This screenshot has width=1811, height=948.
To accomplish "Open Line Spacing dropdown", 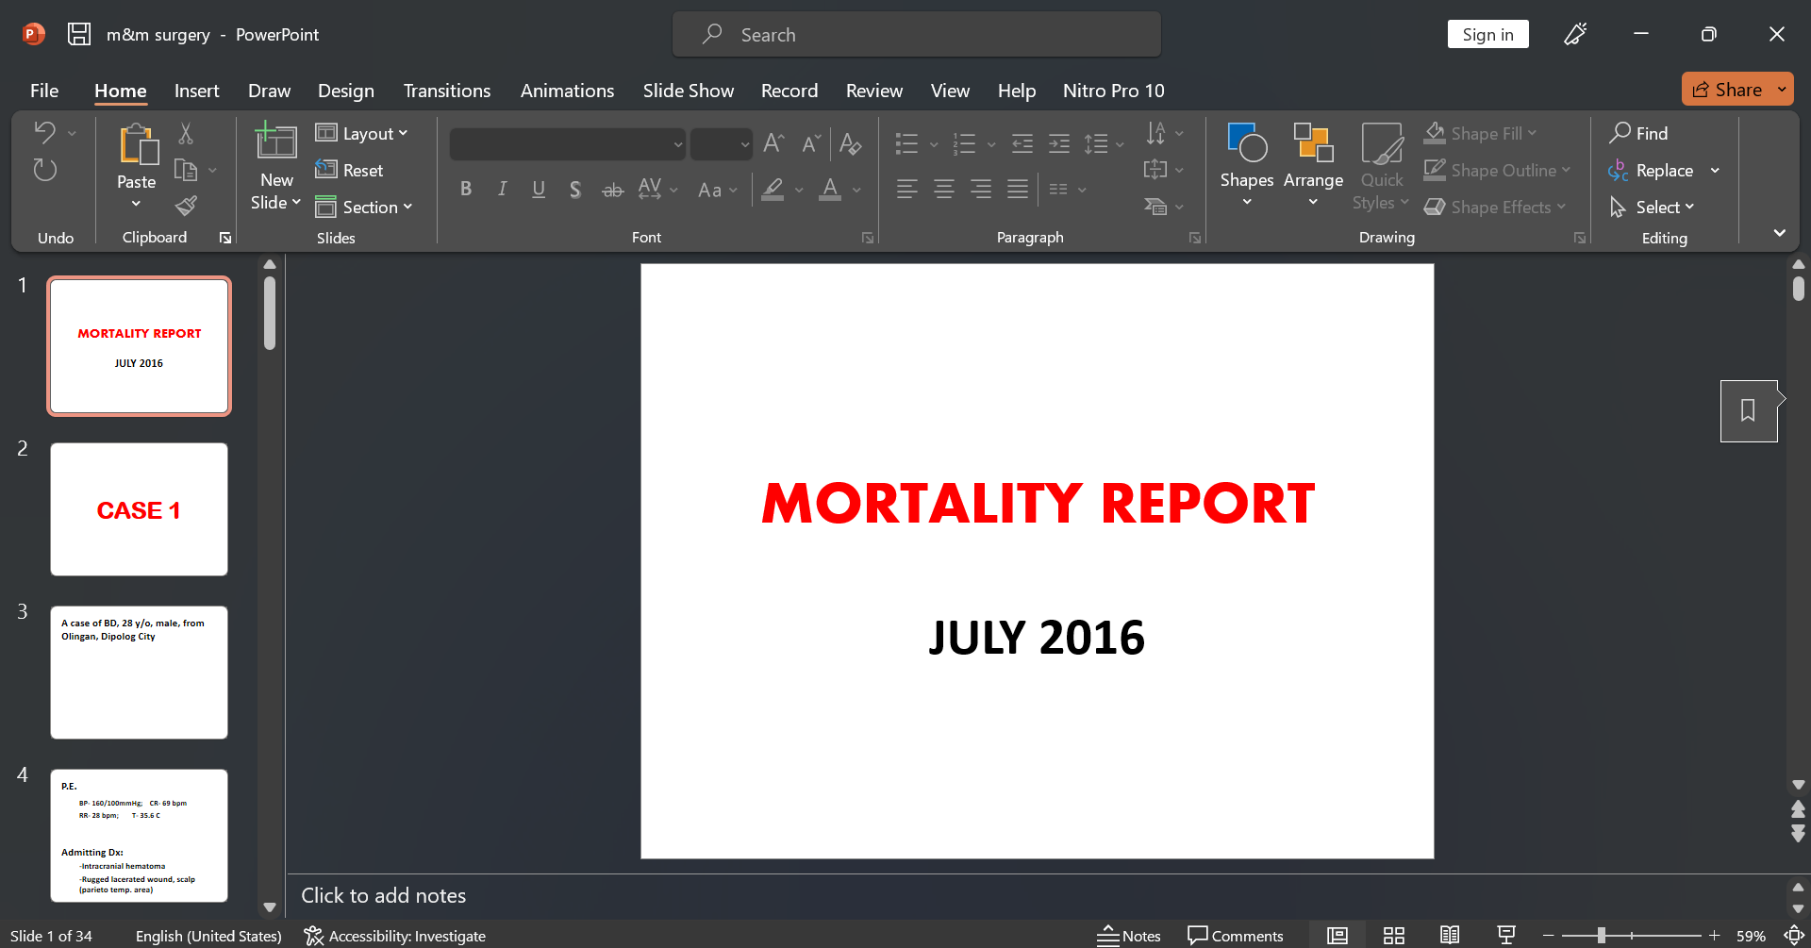I will click(x=1104, y=143).
